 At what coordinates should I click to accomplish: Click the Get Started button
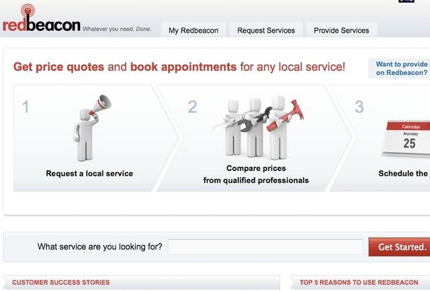pos(399,247)
